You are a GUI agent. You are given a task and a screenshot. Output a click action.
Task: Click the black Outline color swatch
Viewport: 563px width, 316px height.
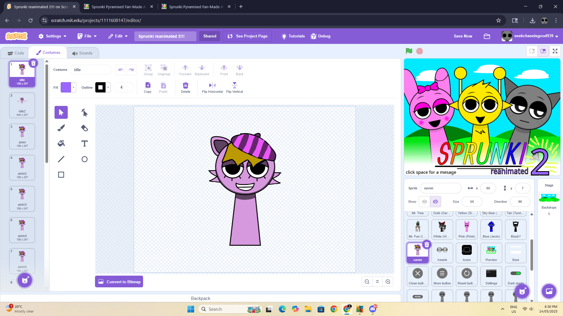pos(100,87)
